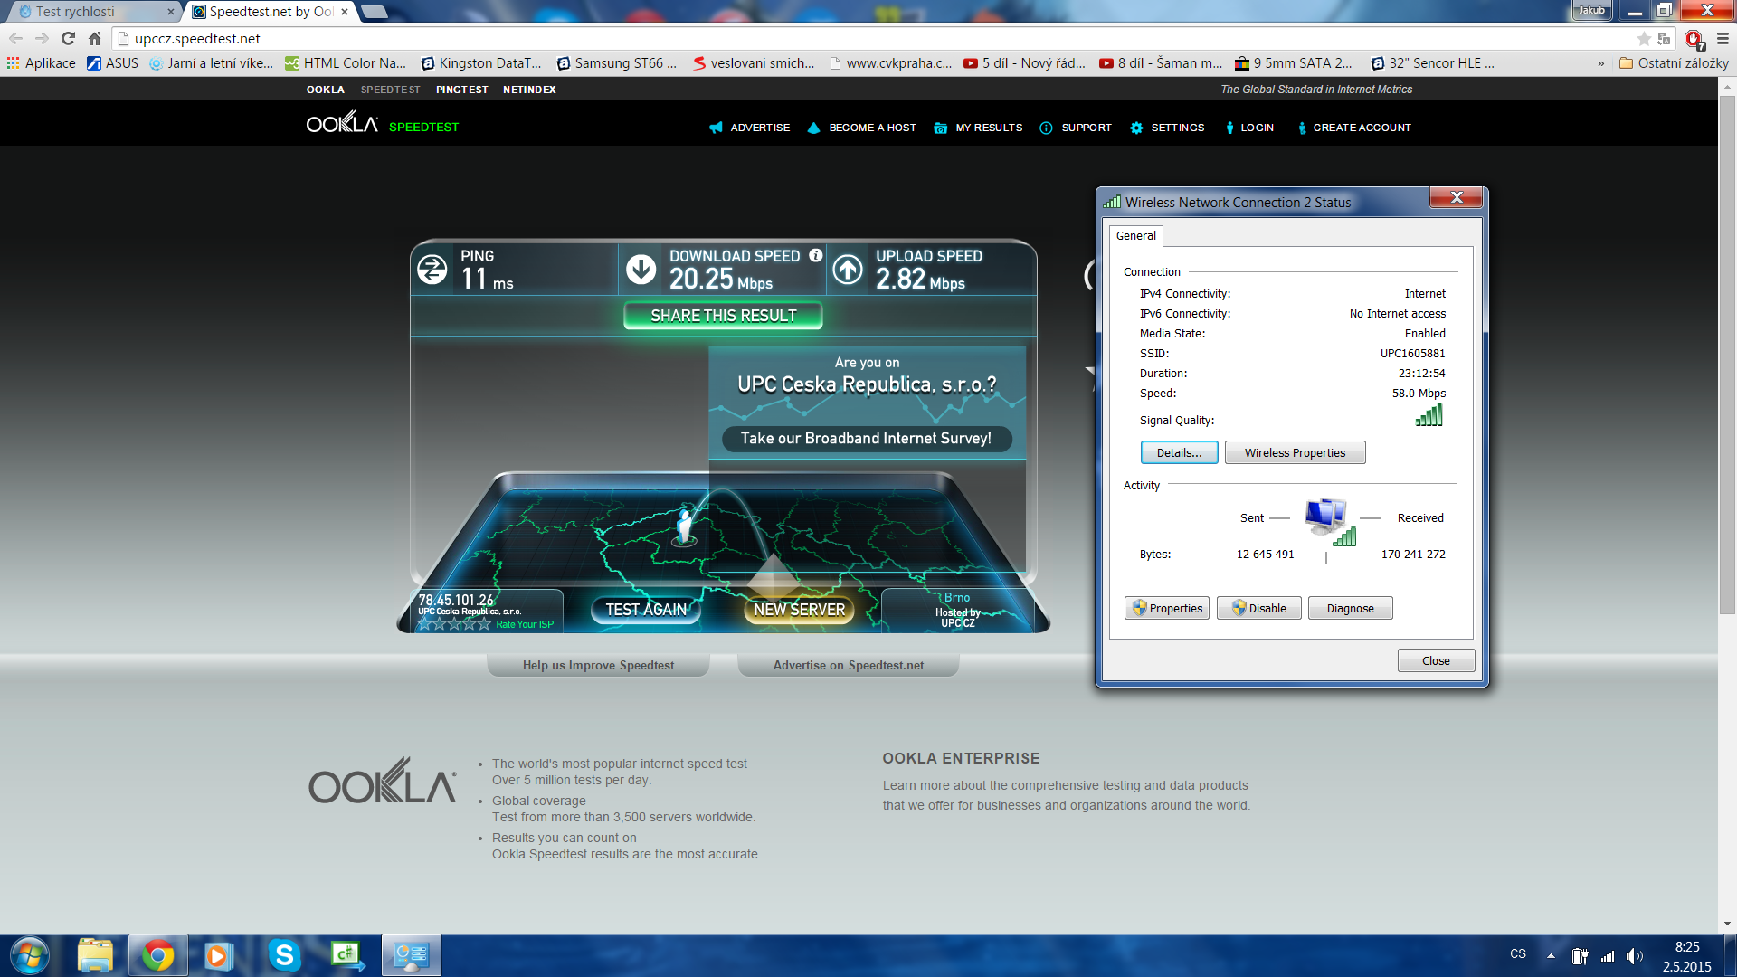
Task: Open the Chrome hamburger menu
Action: point(1723,38)
